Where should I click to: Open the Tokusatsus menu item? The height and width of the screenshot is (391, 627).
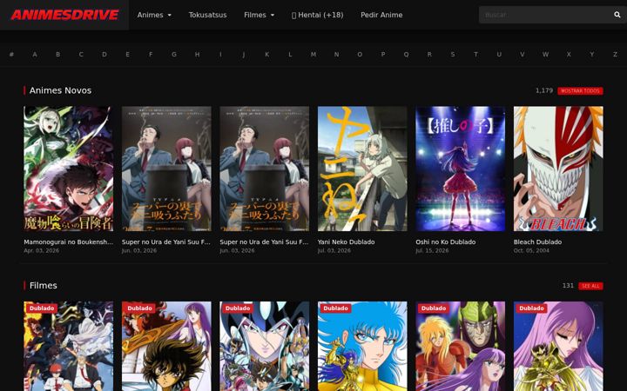[207, 15]
